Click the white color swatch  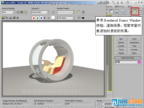(53, 18)
